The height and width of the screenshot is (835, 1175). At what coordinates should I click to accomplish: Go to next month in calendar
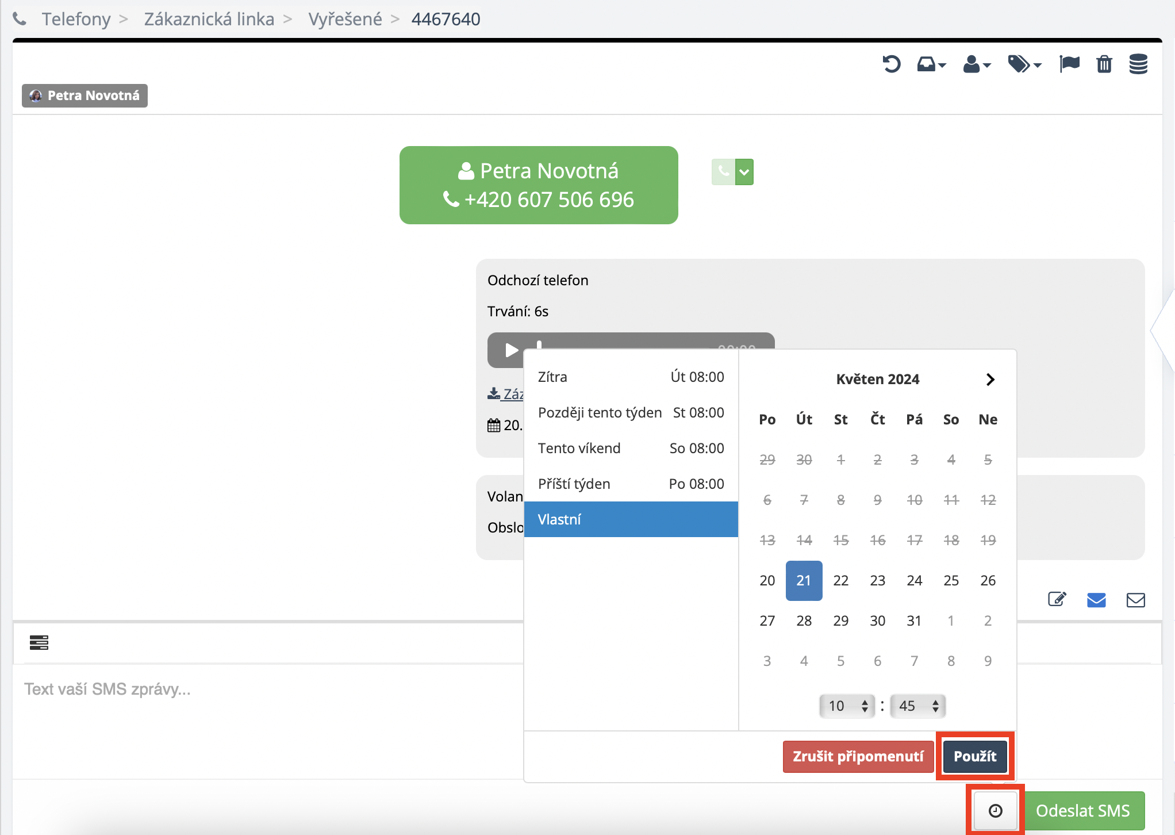click(990, 380)
